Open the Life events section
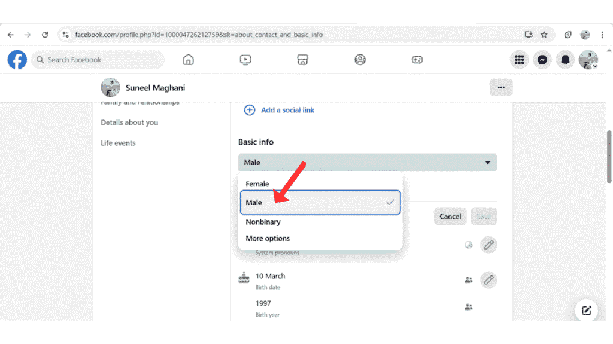Screen dimensions: 613x344 tap(117, 143)
